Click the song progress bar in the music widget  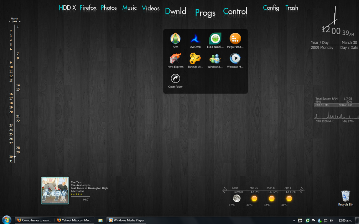click(80, 197)
